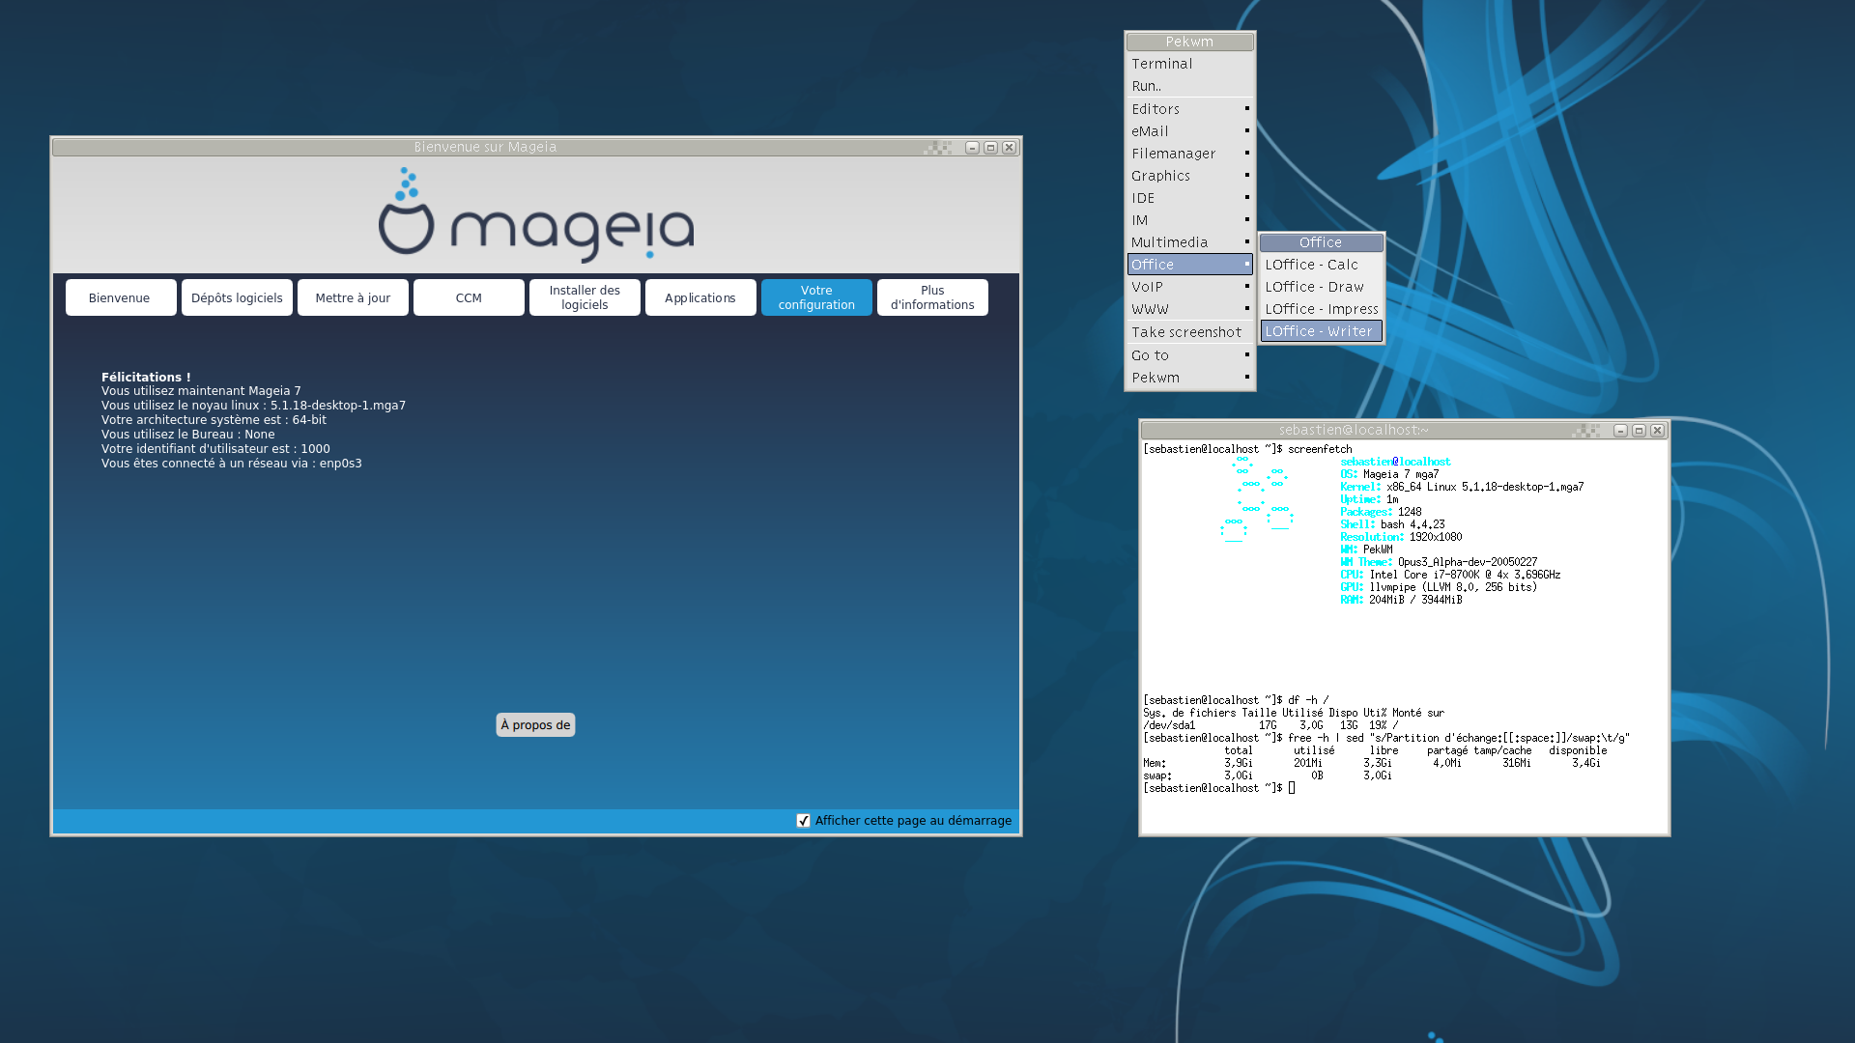Click the 'noyau linux : 5.1.18-desktop-1.mga7' line
Screen dimensions: 1855x1043
pyautogui.click(x=253, y=406)
